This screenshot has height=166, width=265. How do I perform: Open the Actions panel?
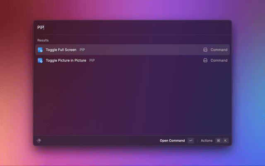(x=207, y=141)
